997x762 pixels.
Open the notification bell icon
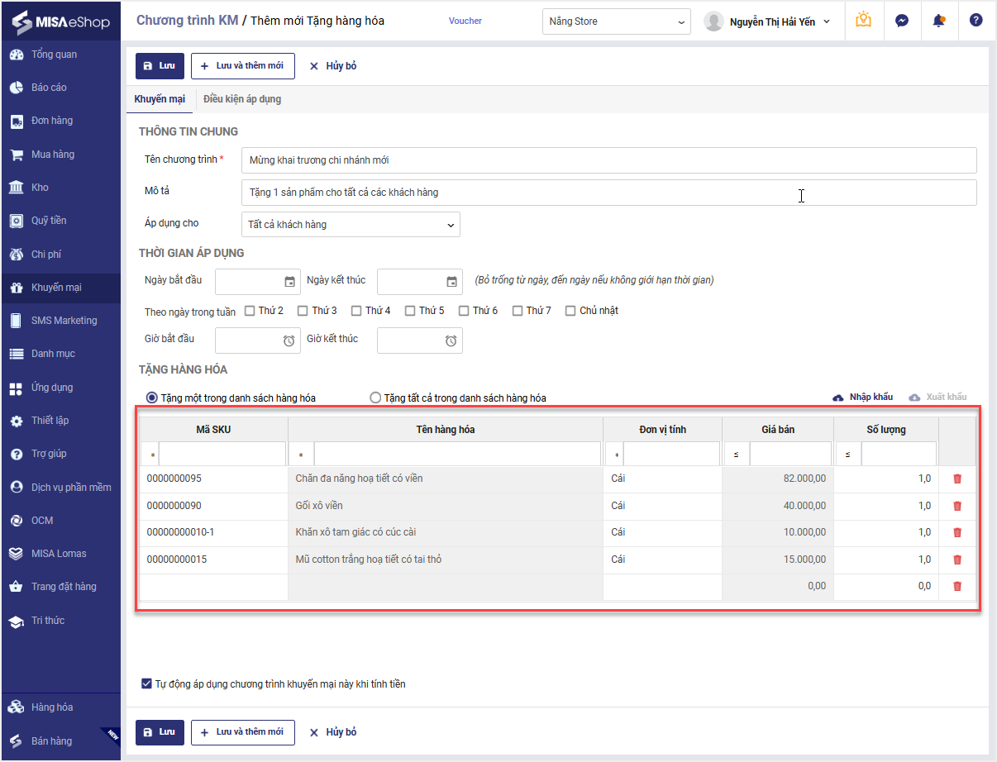point(939,21)
